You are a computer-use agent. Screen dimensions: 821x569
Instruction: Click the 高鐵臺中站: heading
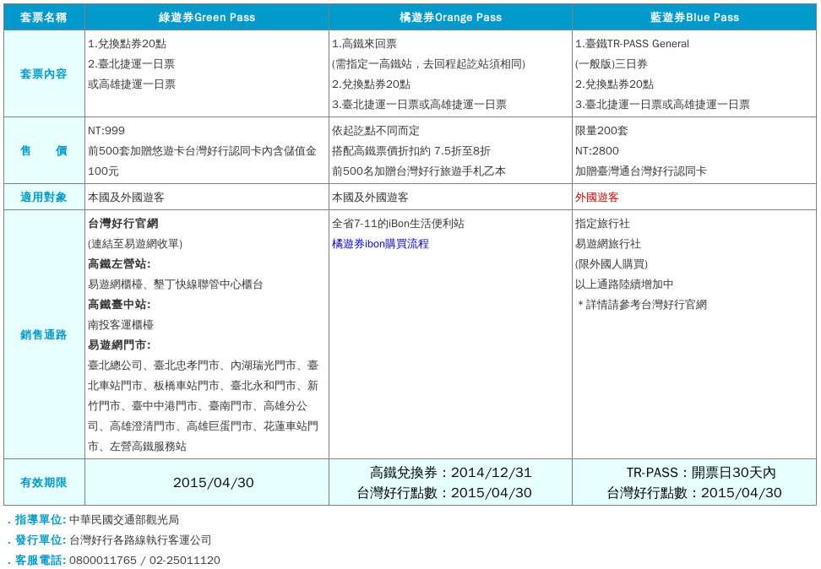click(x=119, y=305)
